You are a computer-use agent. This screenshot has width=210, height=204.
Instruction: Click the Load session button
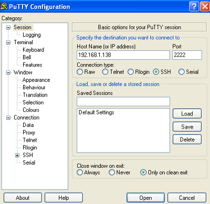click(187, 114)
